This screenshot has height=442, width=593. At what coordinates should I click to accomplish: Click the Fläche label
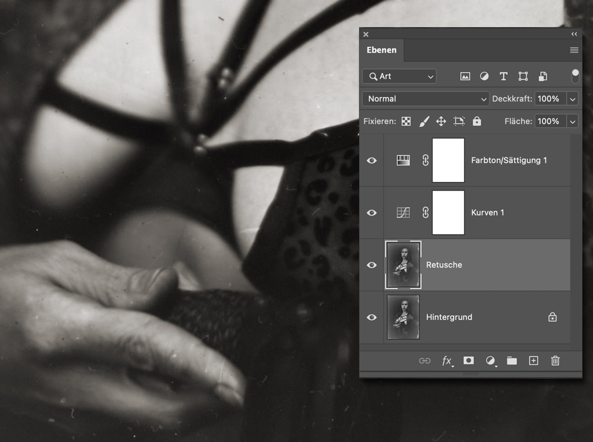pyautogui.click(x=518, y=122)
